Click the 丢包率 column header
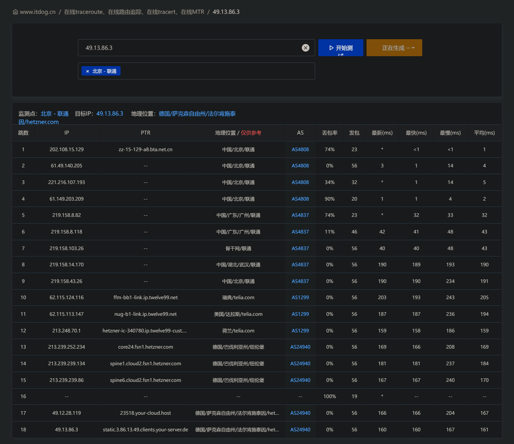The height and width of the screenshot is (444, 514). pyautogui.click(x=330, y=133)
